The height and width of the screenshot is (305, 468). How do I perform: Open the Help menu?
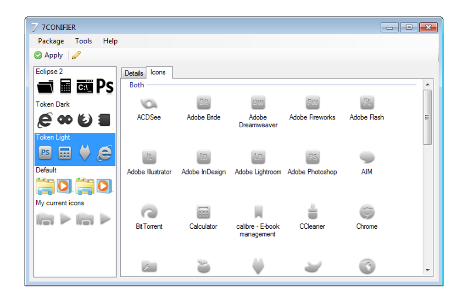111,41
